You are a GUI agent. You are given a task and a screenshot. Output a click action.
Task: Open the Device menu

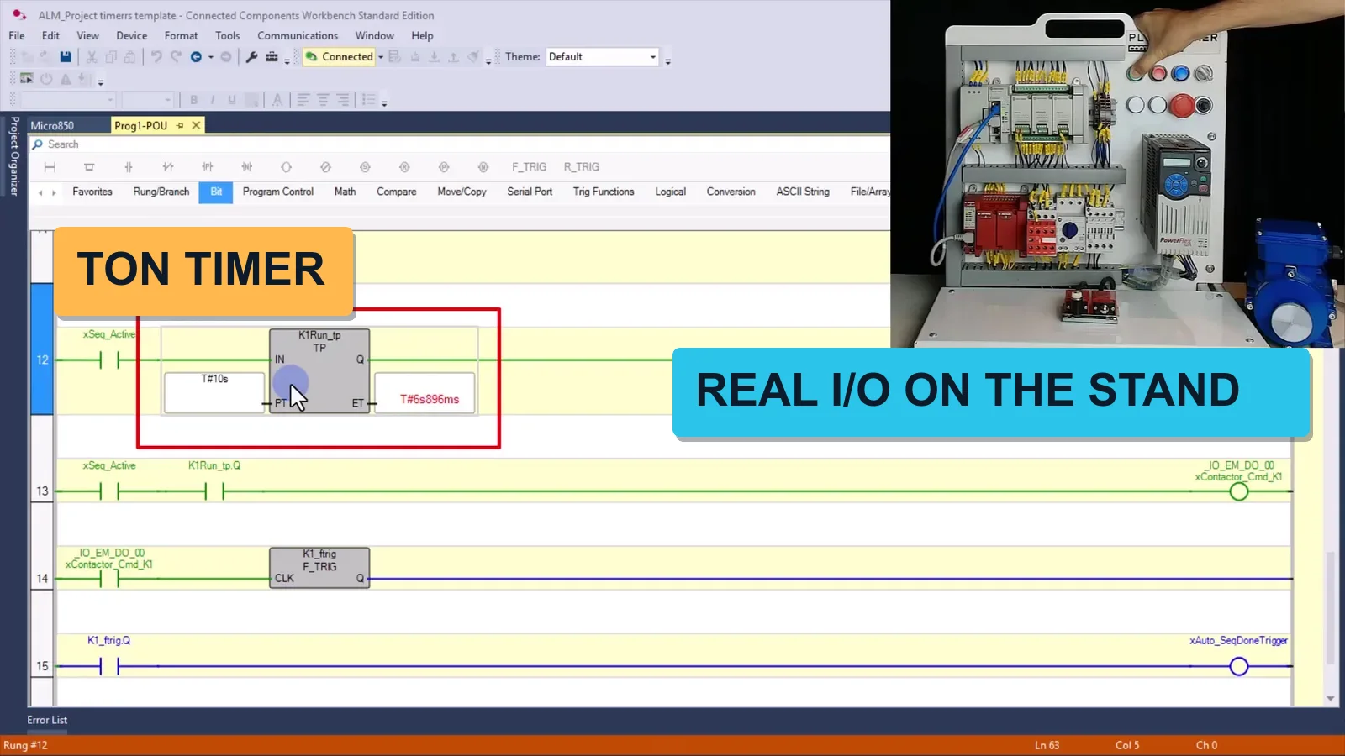click(x=131, y=36)
